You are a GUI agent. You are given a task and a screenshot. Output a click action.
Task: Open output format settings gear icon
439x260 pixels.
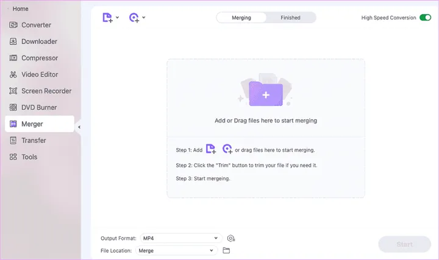click(231, 238)
